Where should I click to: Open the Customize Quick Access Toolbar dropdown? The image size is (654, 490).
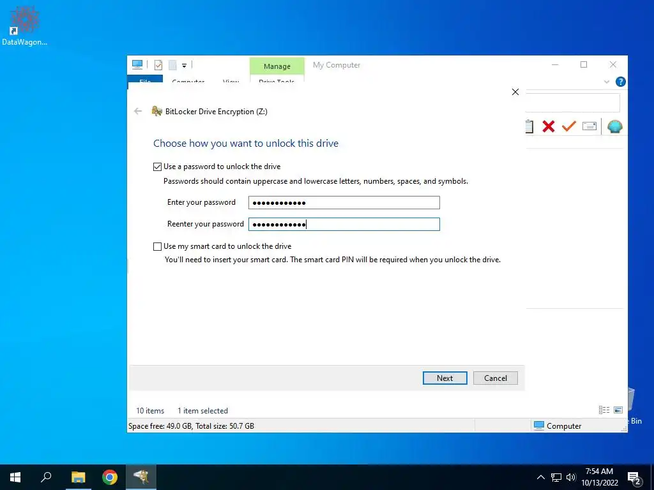coord(184,66)
